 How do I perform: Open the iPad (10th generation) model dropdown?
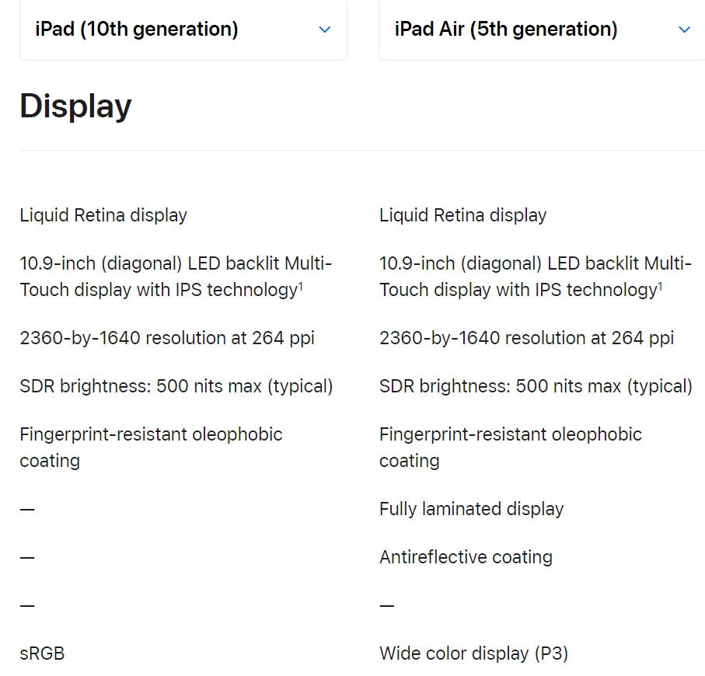(x=183, y=30)
